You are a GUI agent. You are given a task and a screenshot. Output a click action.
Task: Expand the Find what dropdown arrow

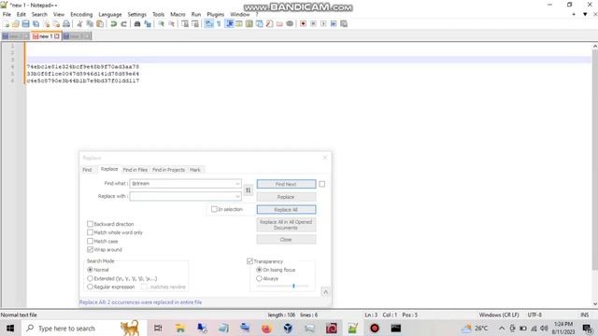(x=237, y=184)
